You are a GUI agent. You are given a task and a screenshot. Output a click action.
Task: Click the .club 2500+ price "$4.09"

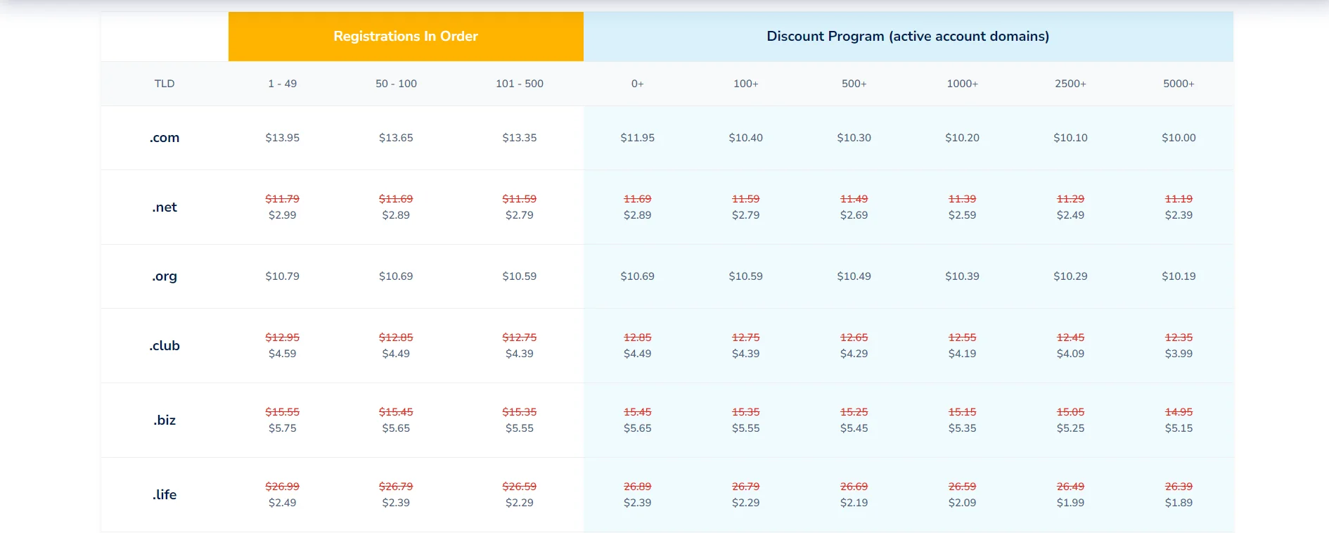click(x=1071, y=354)
